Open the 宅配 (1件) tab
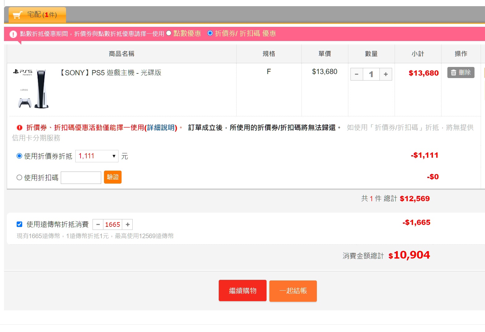Screen dimensions: 485x332 (37, 15)
